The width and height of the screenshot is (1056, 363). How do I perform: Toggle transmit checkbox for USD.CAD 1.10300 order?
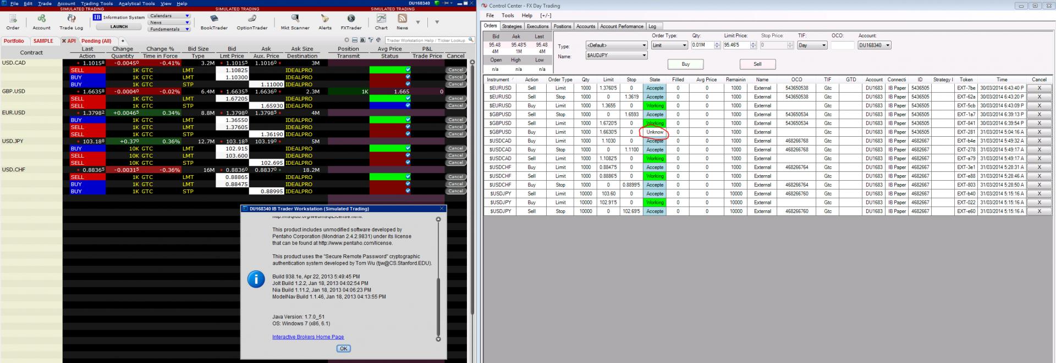(x=408, y=77)
